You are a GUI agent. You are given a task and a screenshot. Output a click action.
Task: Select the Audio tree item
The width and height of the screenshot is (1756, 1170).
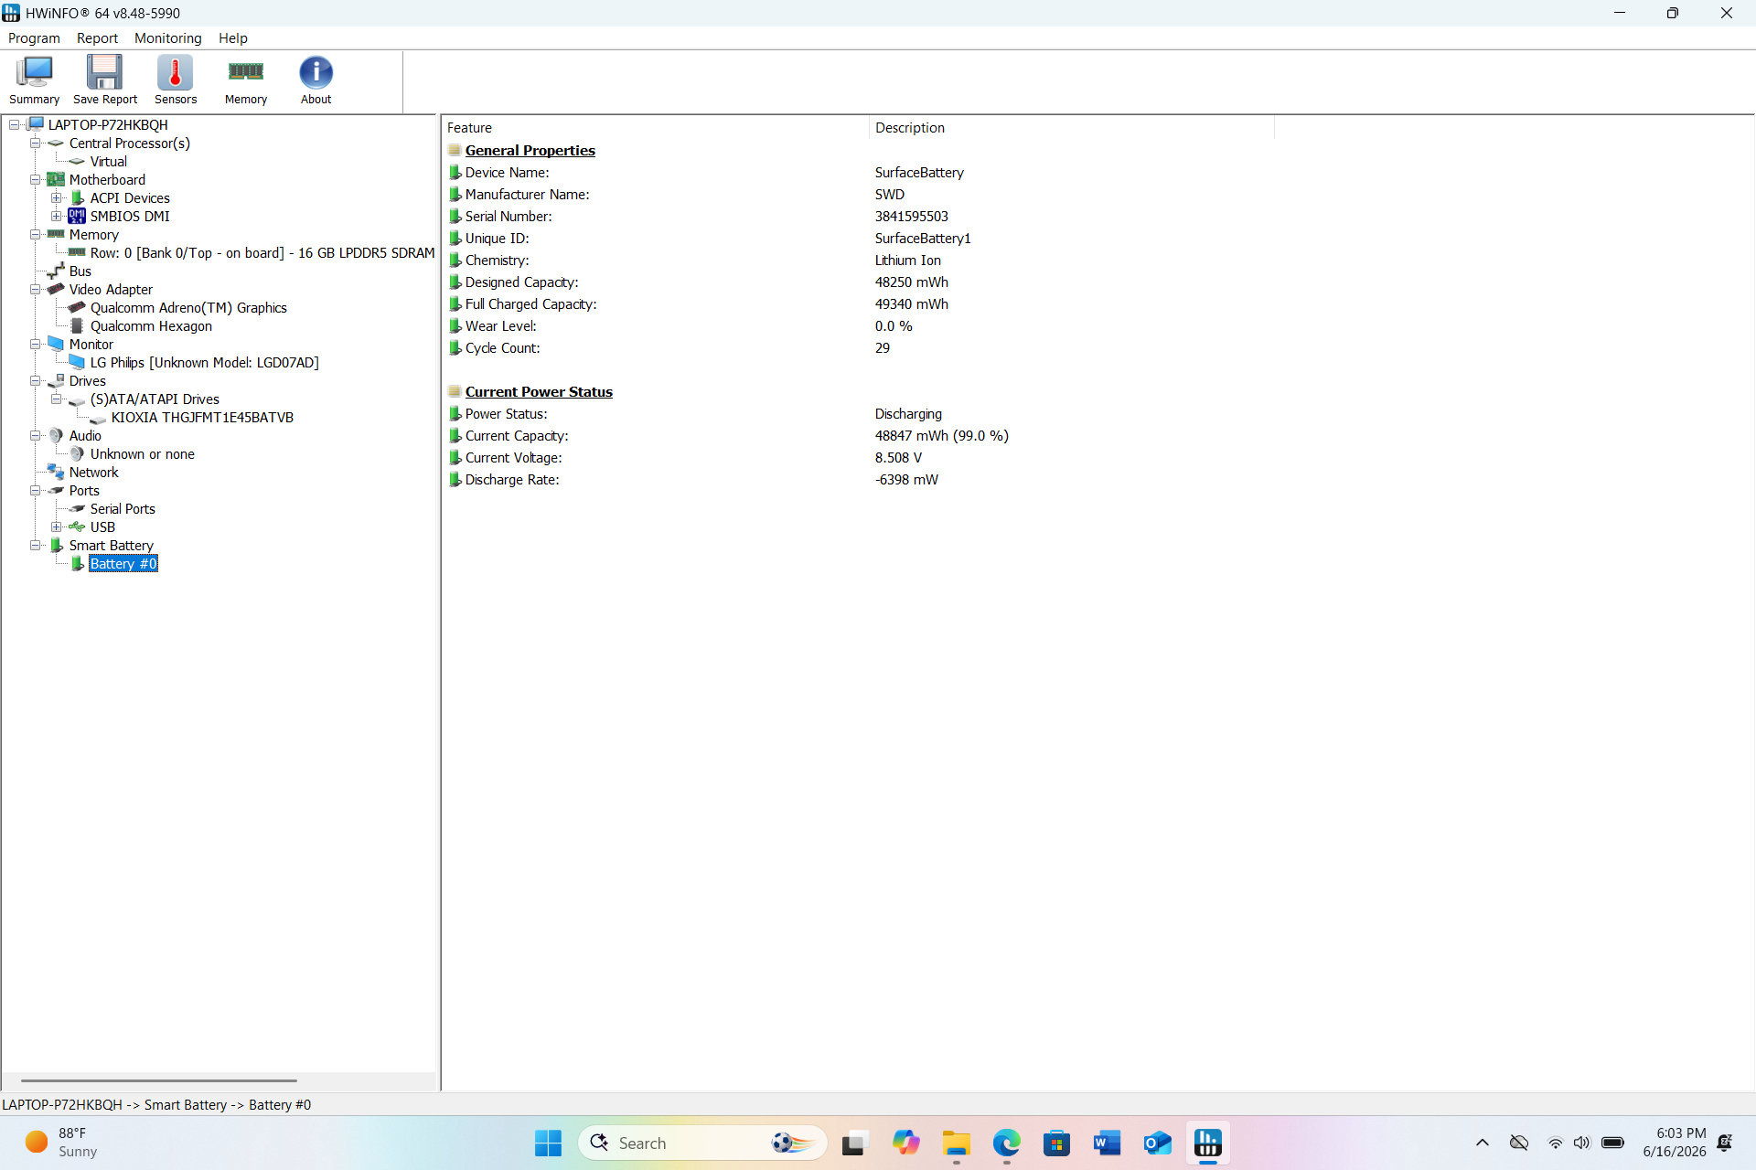pyautogui.click(x=85, y=436)
